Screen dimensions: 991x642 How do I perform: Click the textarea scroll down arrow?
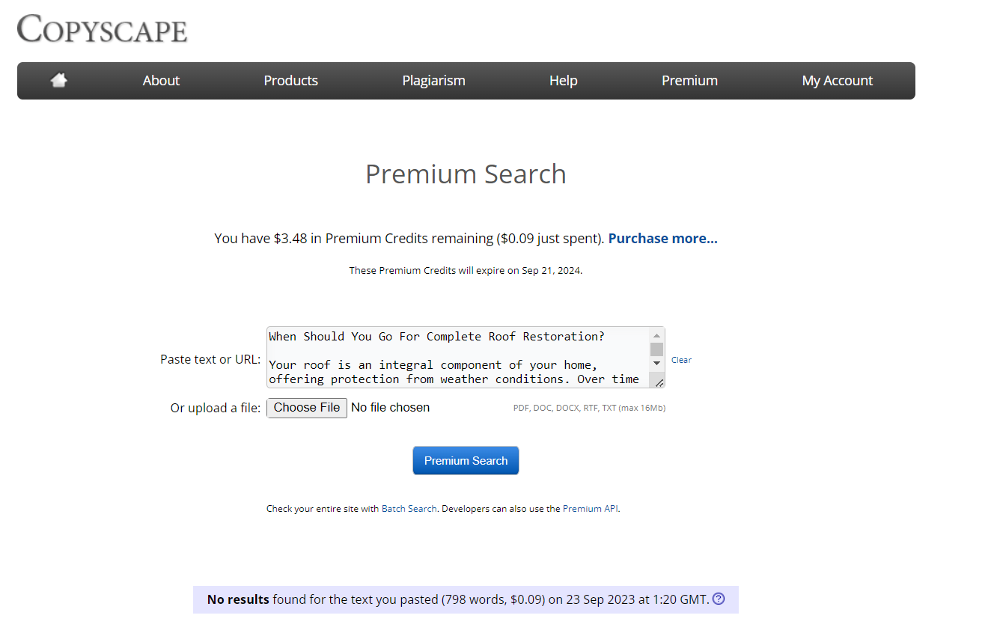click(x=656, y=363)
